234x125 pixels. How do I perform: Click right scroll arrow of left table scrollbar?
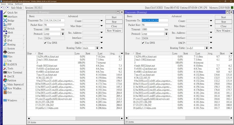(x=122, y=118)
